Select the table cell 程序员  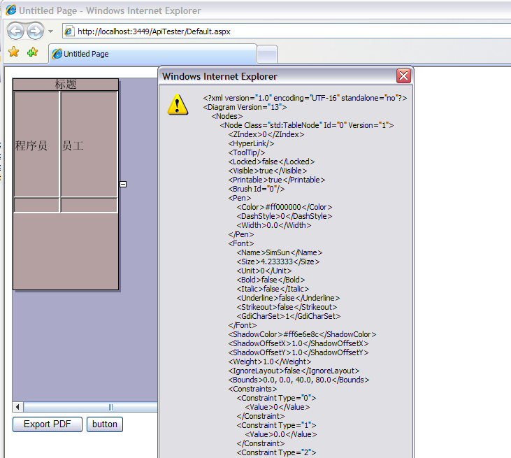36,145
